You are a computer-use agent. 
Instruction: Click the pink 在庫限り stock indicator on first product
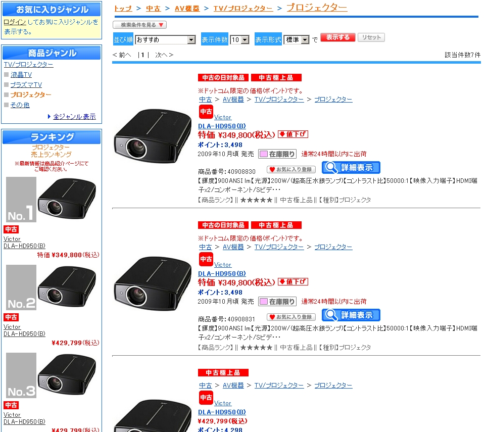[277, 154]
